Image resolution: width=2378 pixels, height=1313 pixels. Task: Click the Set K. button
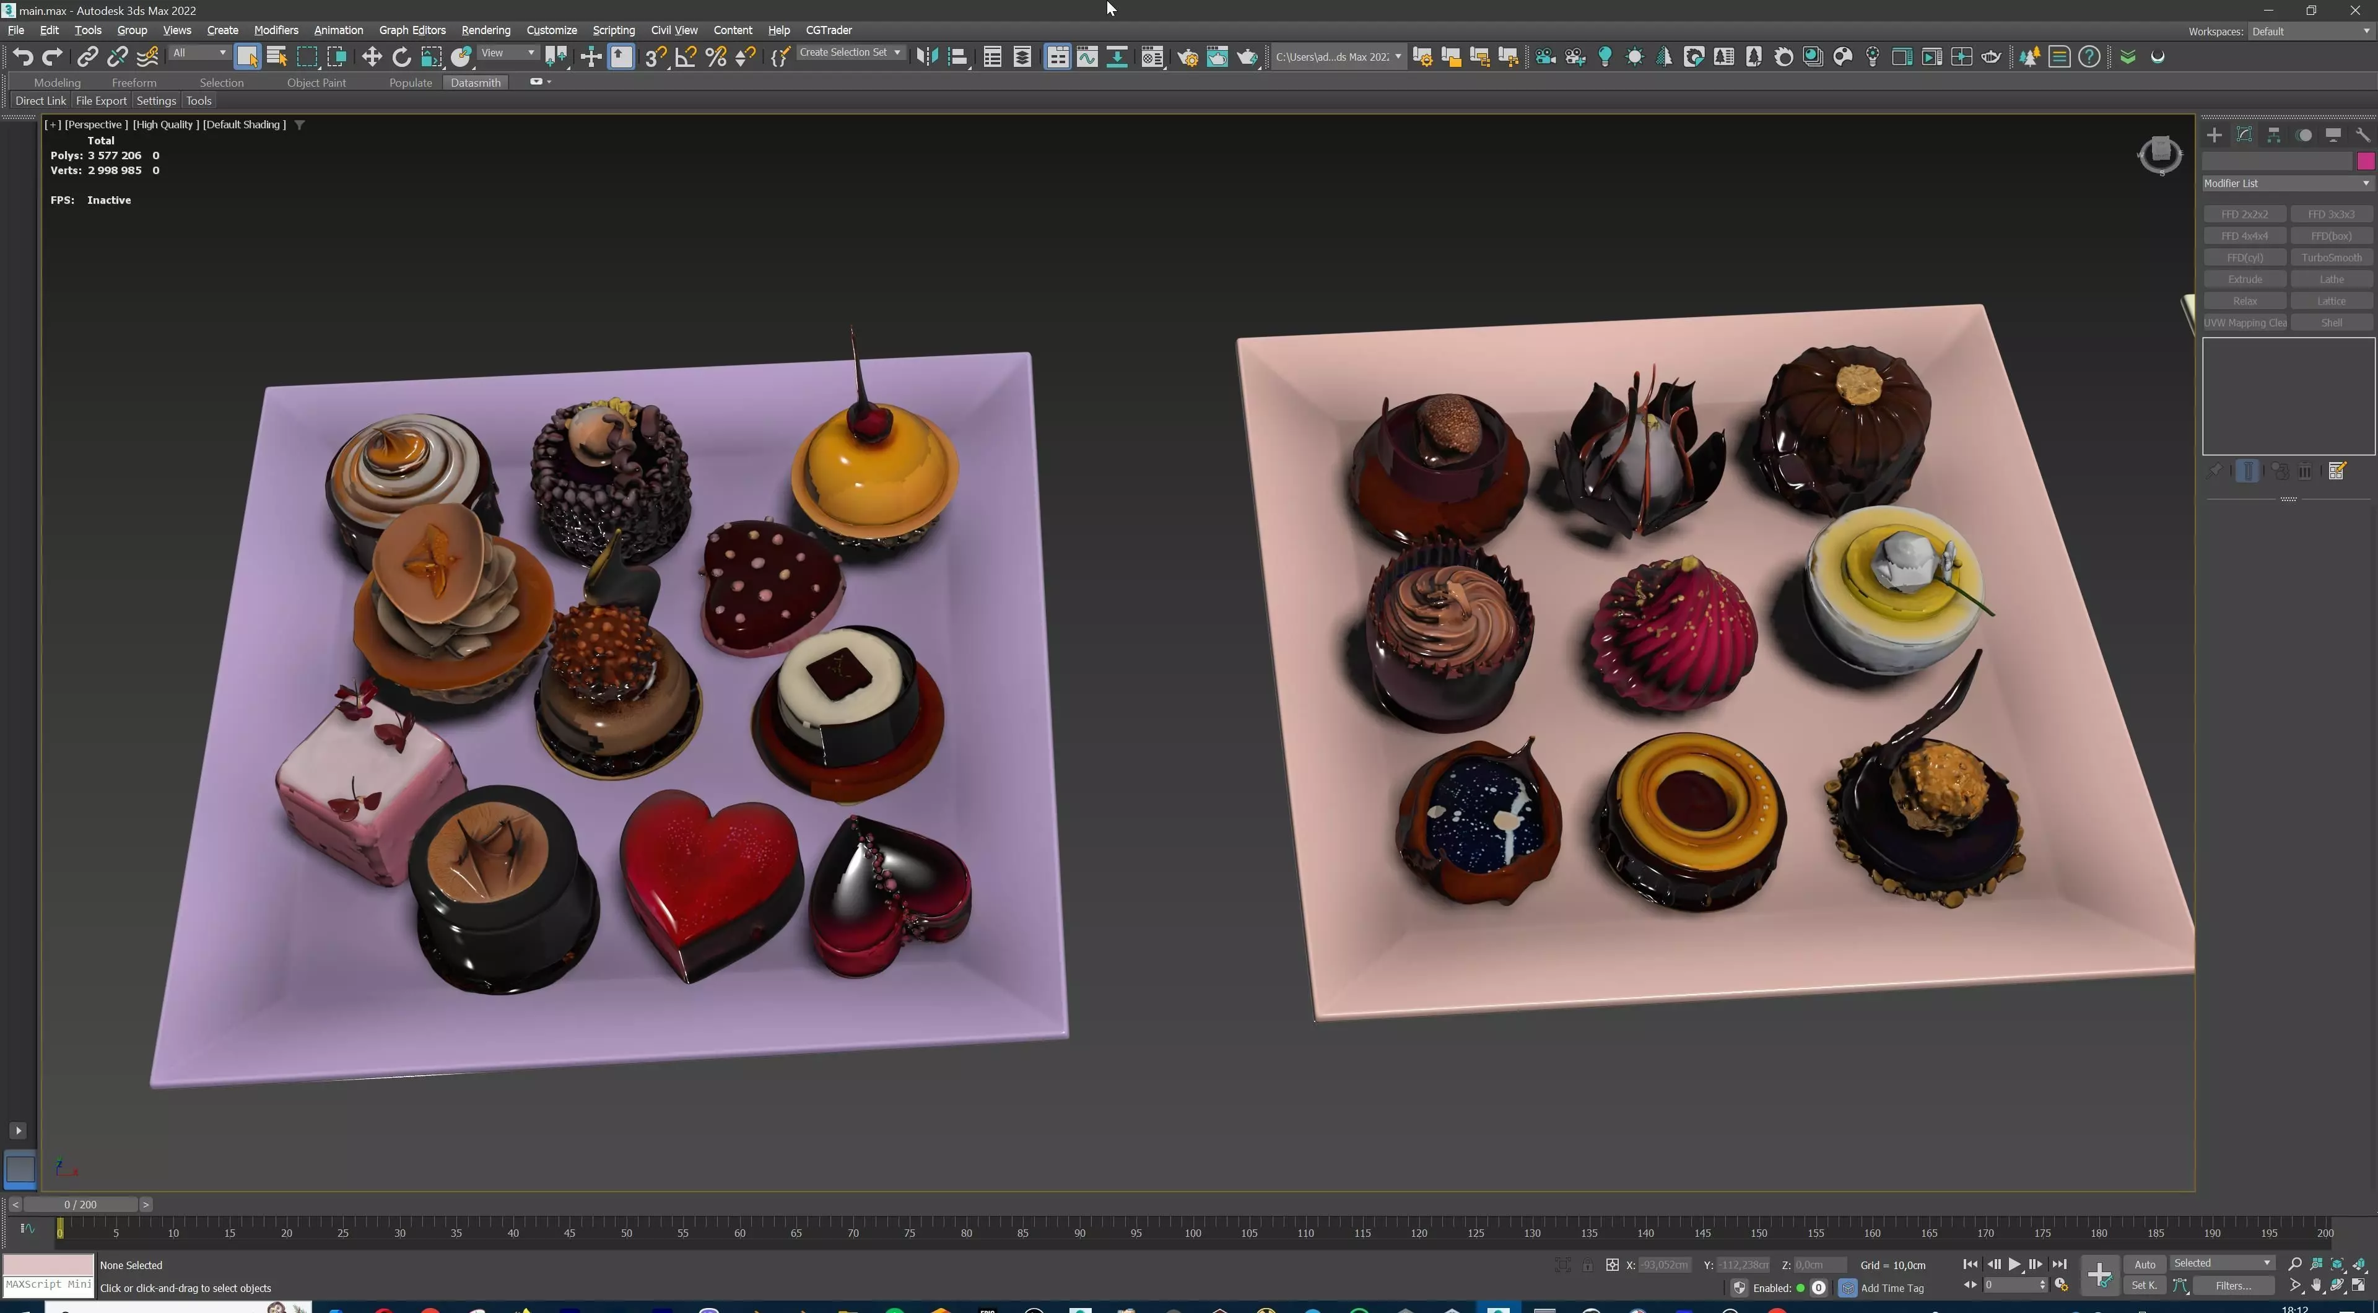[x=2145, y=1285]
